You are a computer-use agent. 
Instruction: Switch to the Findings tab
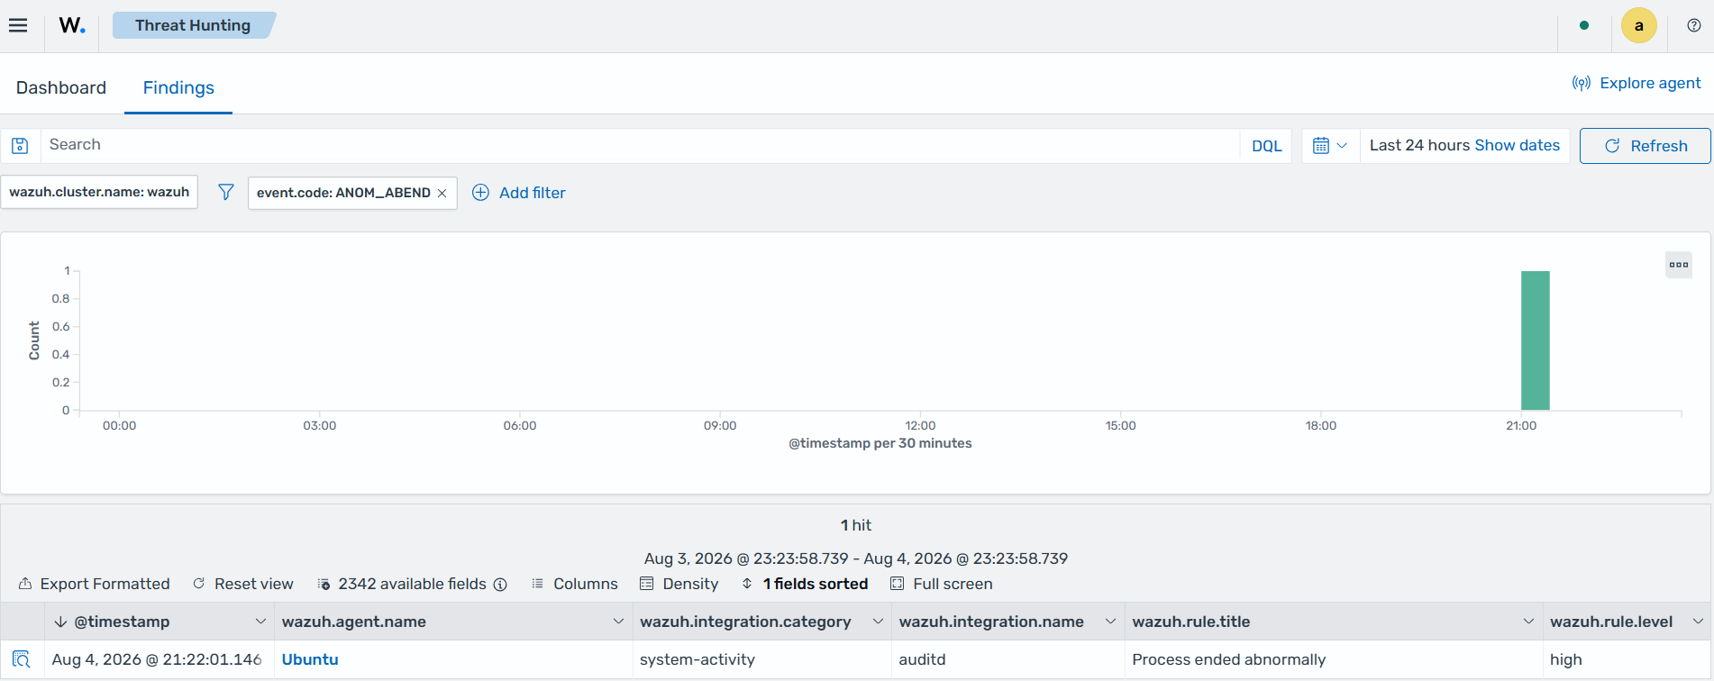tap(178, 87)
